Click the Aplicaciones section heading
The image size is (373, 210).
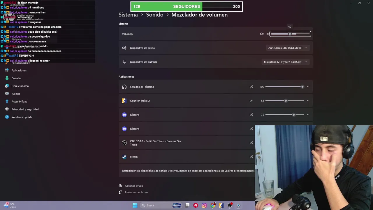(x=126, y=77)
